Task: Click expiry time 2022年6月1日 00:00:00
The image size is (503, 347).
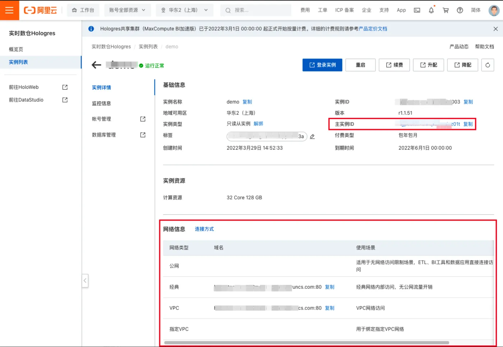Action: (425, 148)
